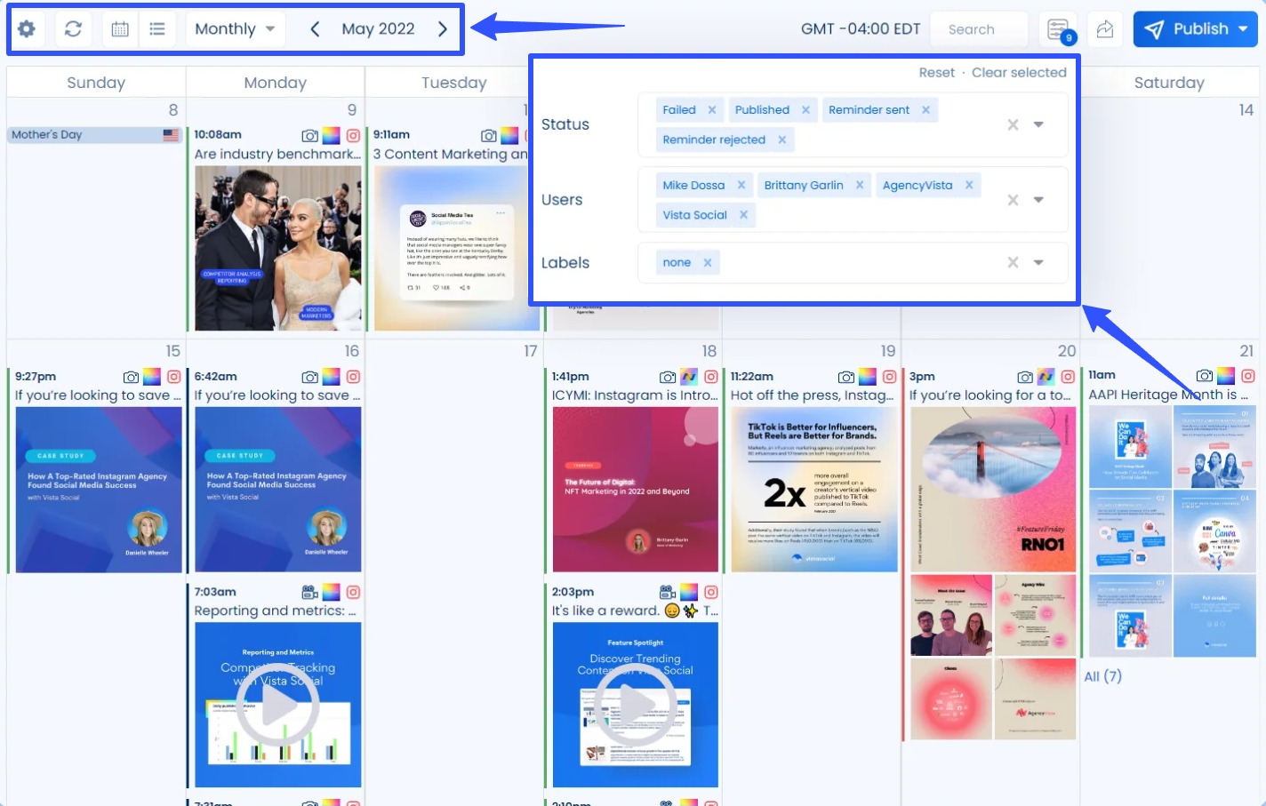Remove the Failed status filter tag
This screenshot has width=1266, height=806.
[711, 109]
